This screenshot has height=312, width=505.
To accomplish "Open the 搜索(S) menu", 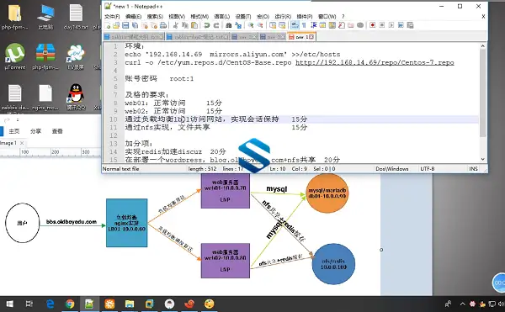I will [155, 17].
